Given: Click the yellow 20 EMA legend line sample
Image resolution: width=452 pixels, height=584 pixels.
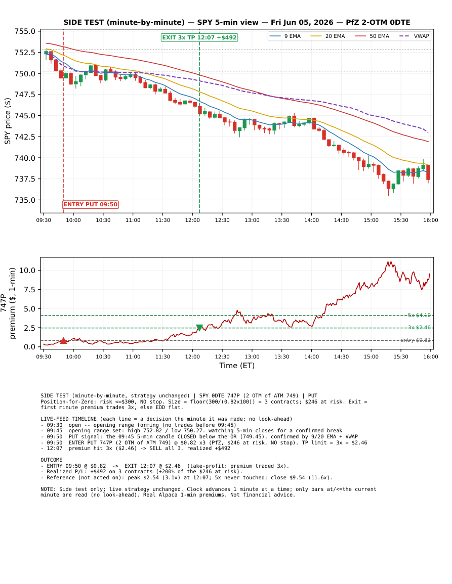Looking at the screenshot, I should click(x=316, y=36).
